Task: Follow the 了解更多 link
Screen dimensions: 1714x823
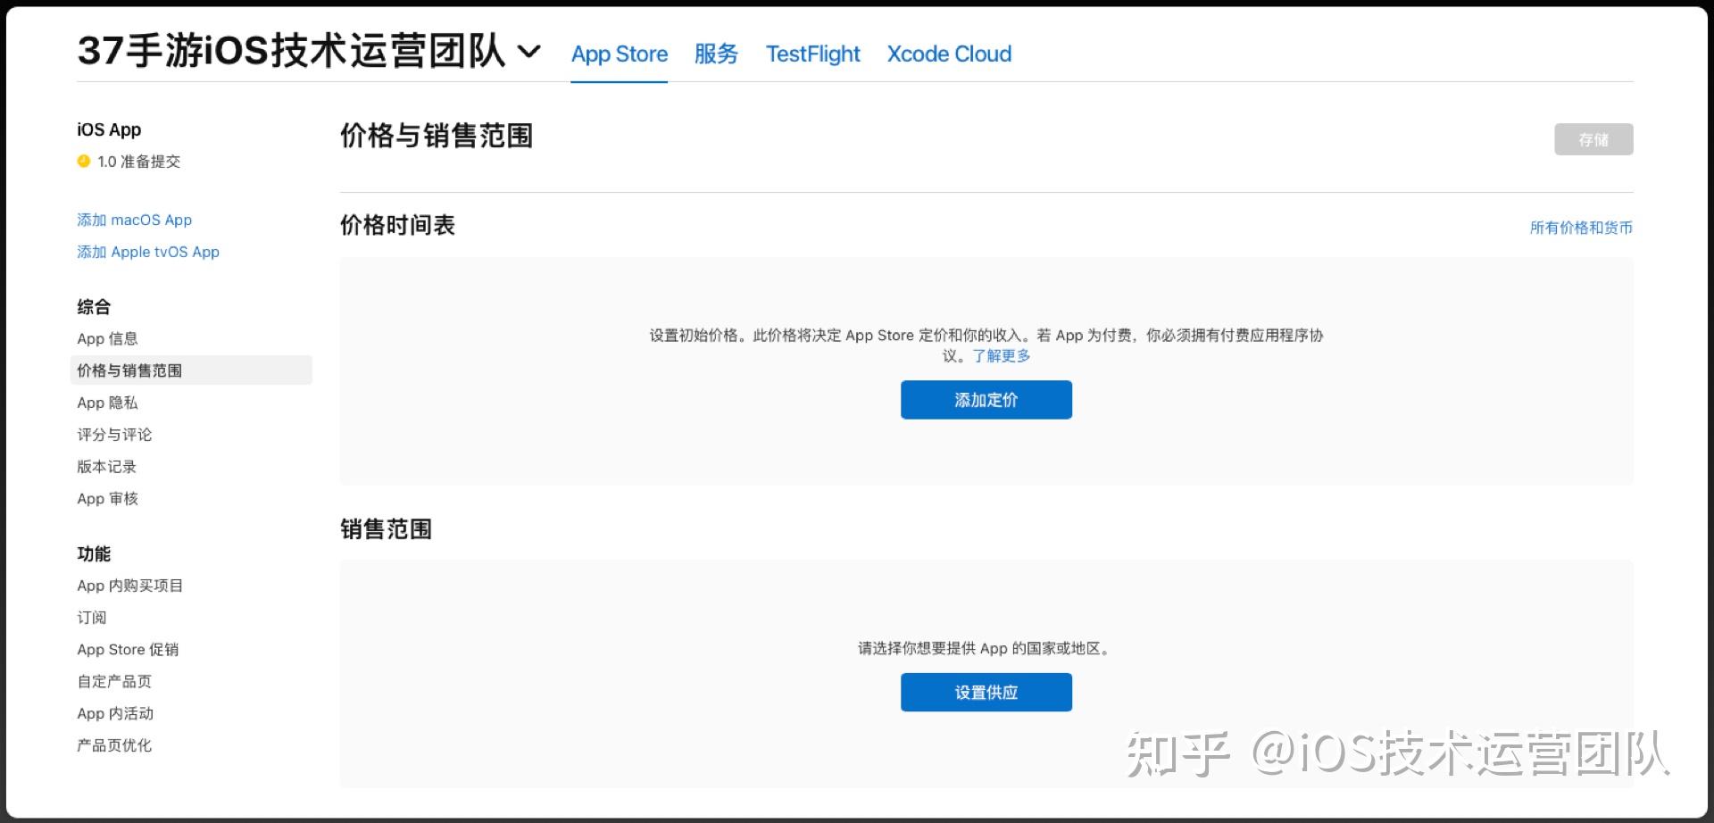Action: tap(1002, 356)
